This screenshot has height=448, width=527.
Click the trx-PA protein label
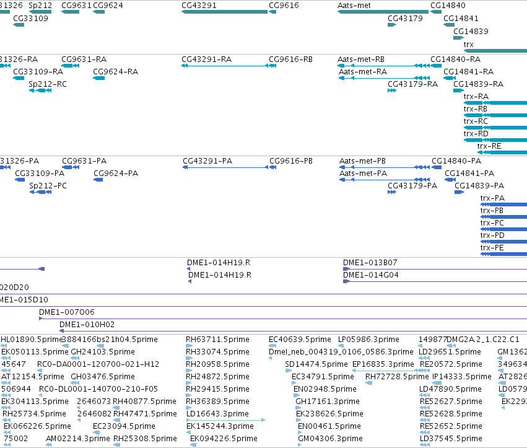click(492, 198)
